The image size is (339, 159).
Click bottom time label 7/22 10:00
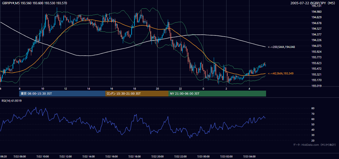(42, 156)
